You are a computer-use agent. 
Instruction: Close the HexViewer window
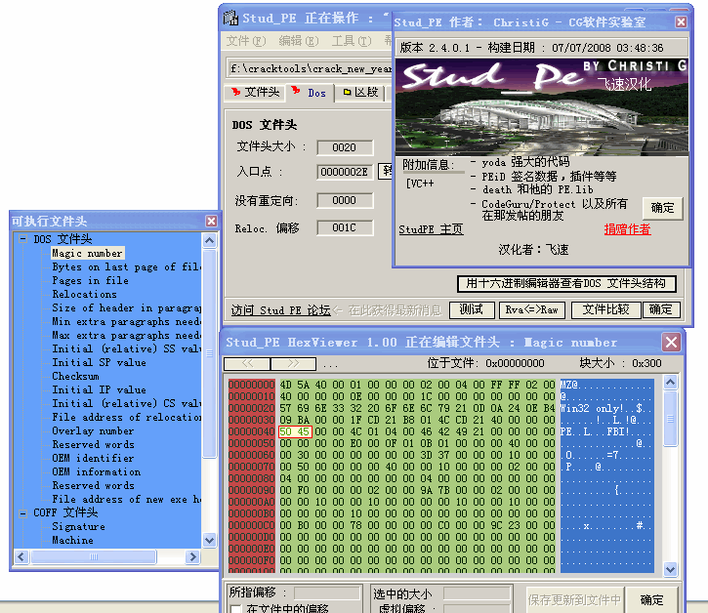tap(671, 343)
